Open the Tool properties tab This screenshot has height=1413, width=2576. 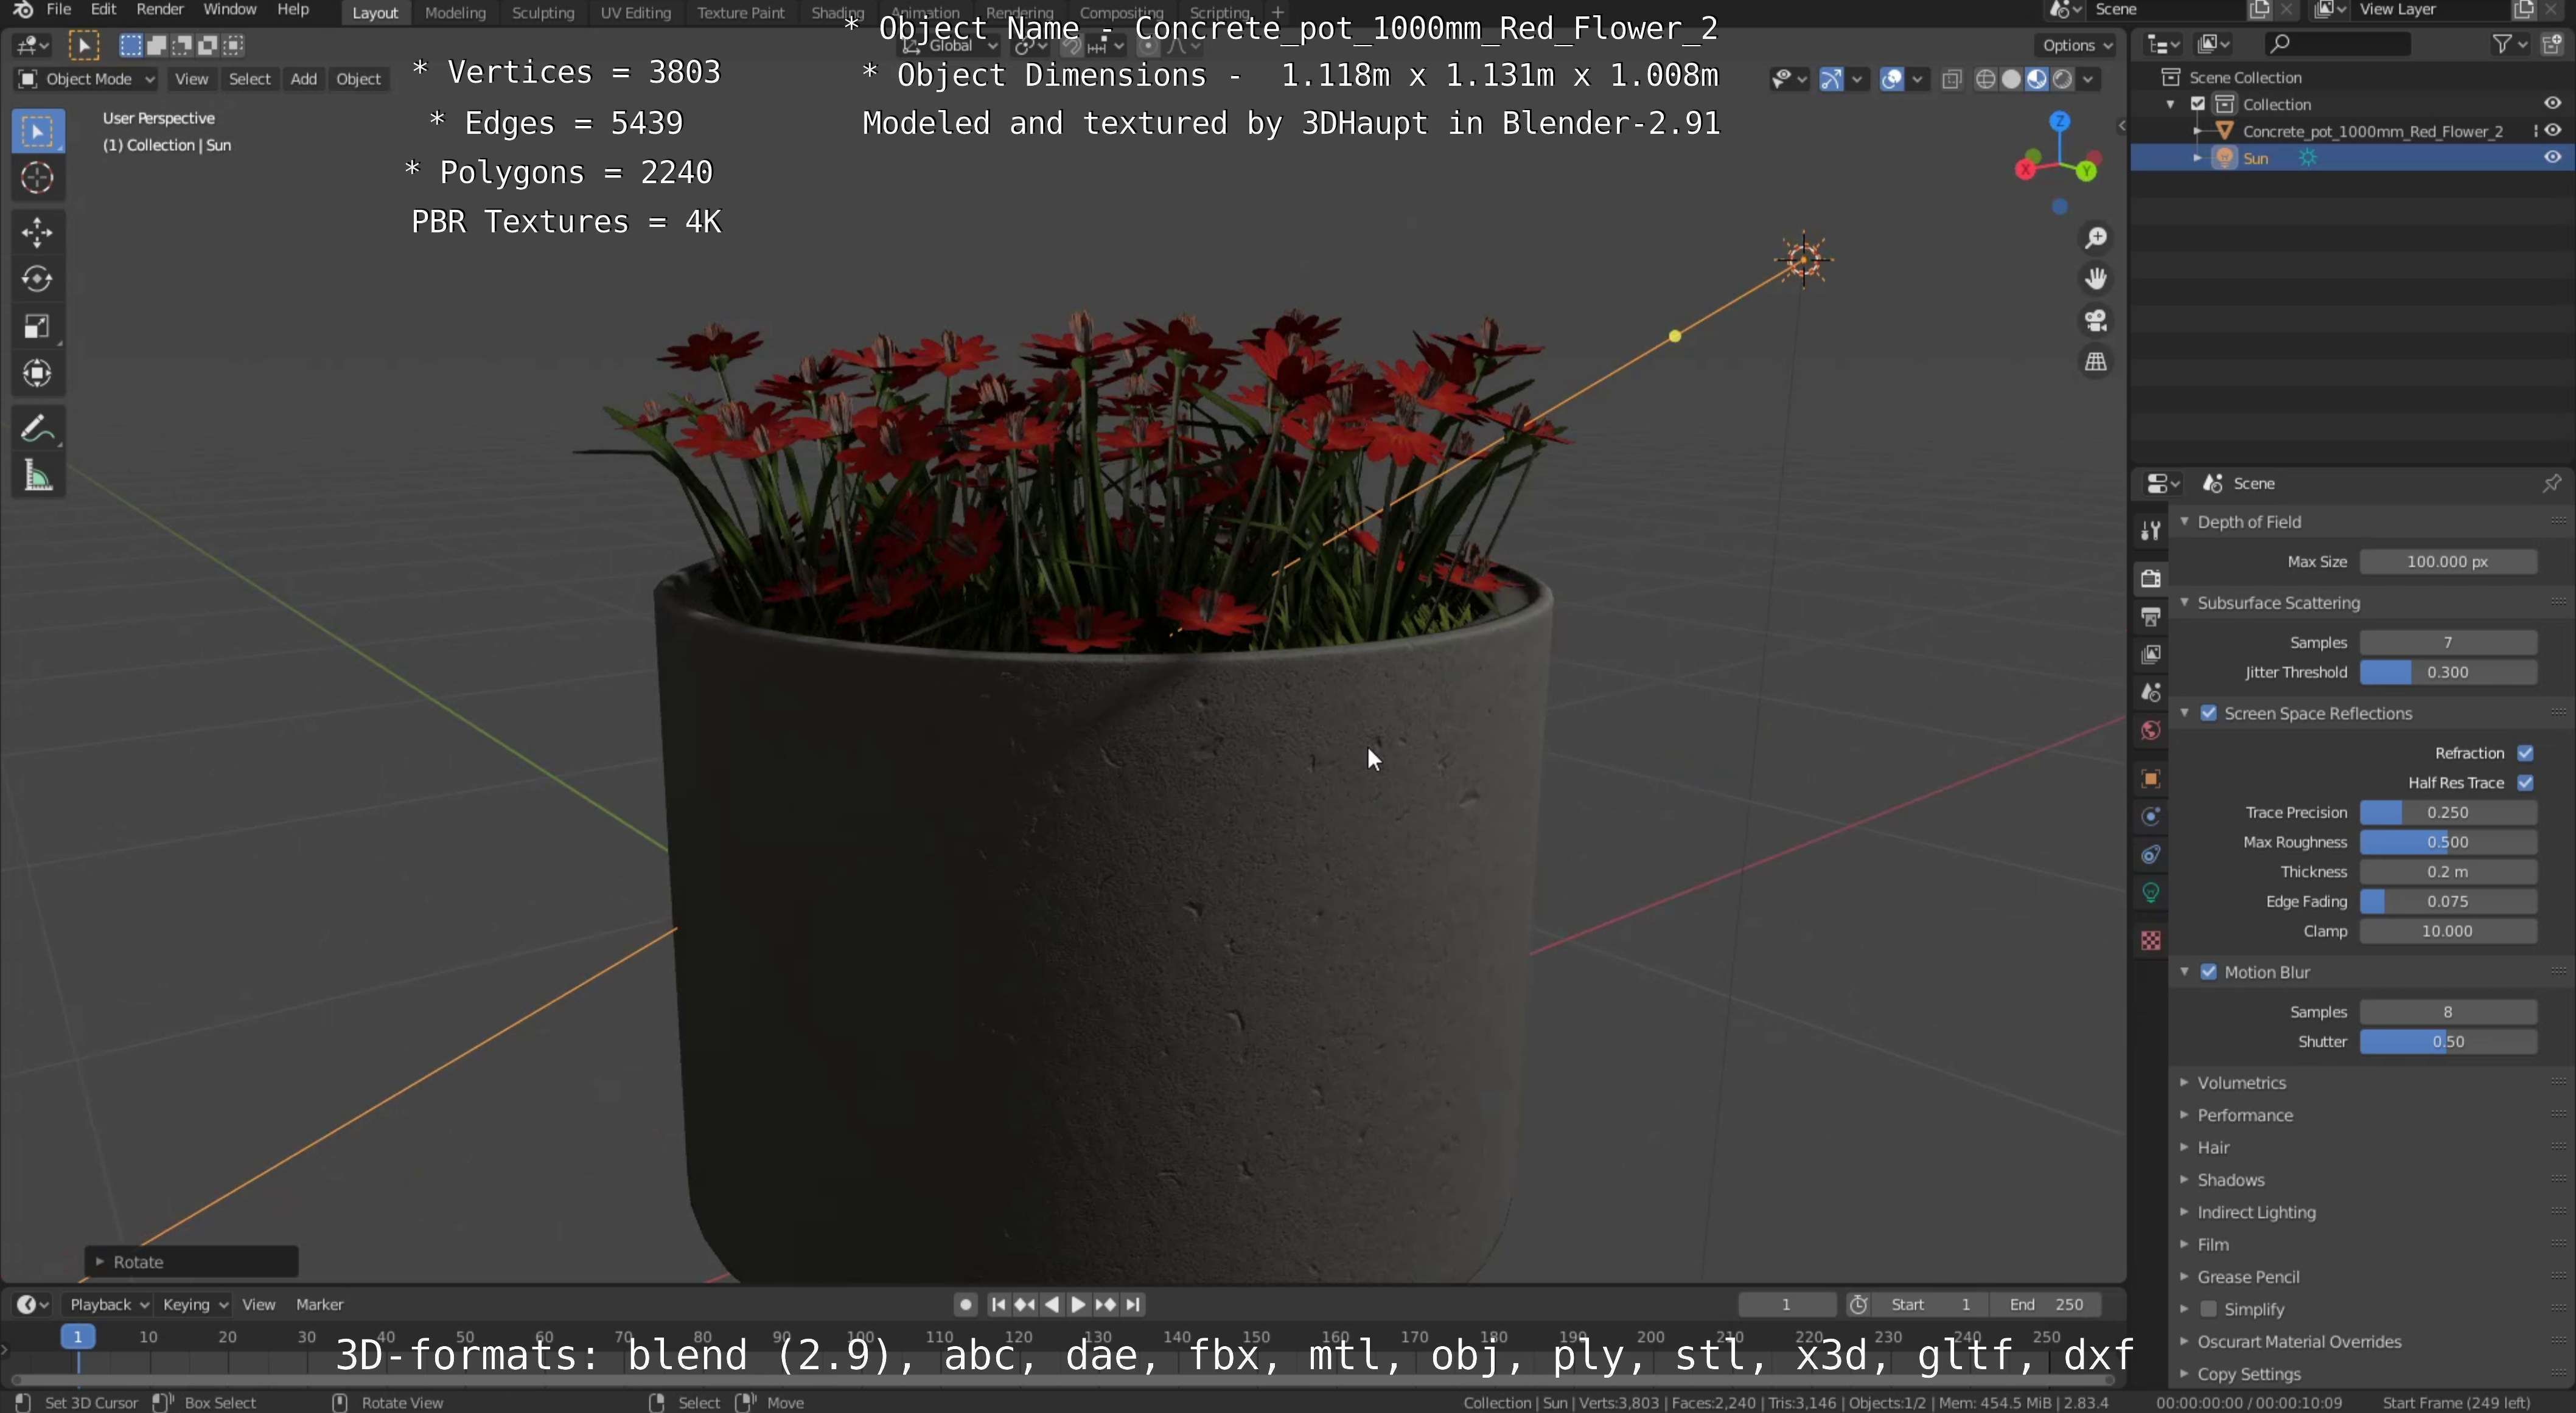tap(2150, 530)
